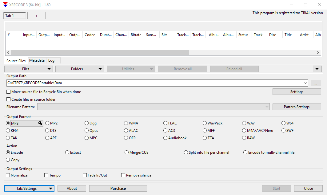This screenshot has height=195, width=327.
Task: Select WMA output format
Action: [x=126, y=123]
